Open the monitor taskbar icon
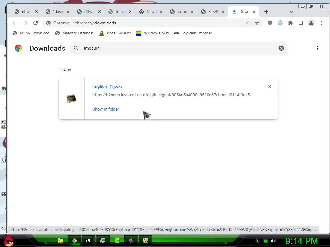 coord(103,241)
